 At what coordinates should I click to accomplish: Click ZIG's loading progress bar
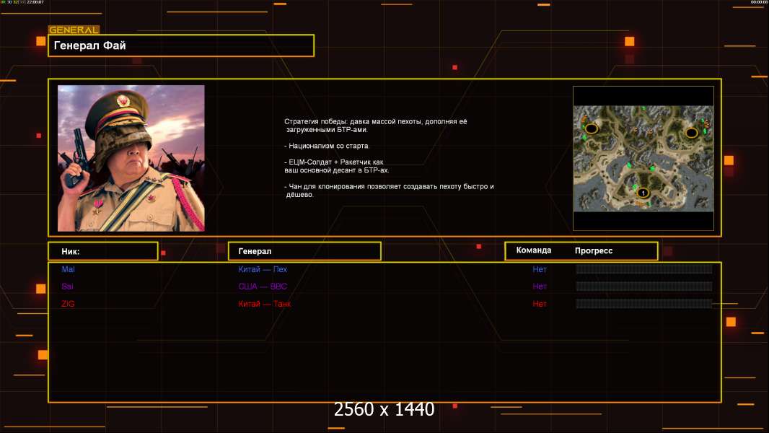644,304
